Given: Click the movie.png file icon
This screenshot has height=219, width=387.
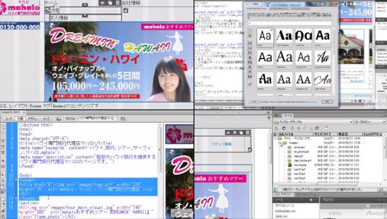Looking at the screenshot, I should pos(290,165).
